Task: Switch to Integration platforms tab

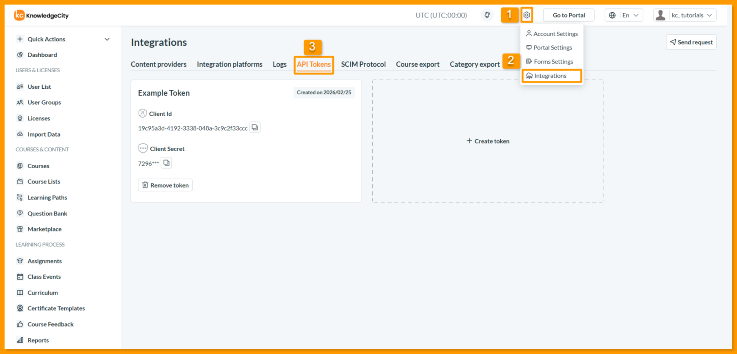Action: [229, 64]
